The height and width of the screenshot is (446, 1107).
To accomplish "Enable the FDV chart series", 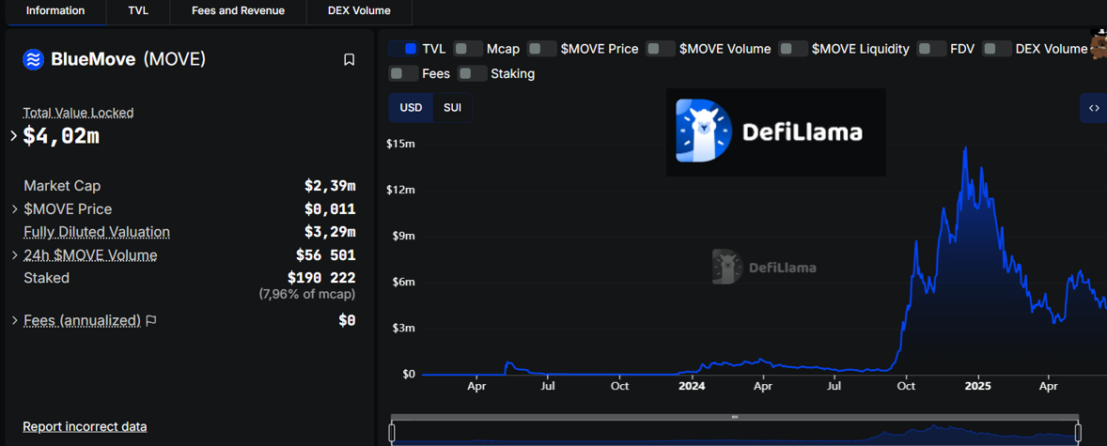I will pos(932,49).
